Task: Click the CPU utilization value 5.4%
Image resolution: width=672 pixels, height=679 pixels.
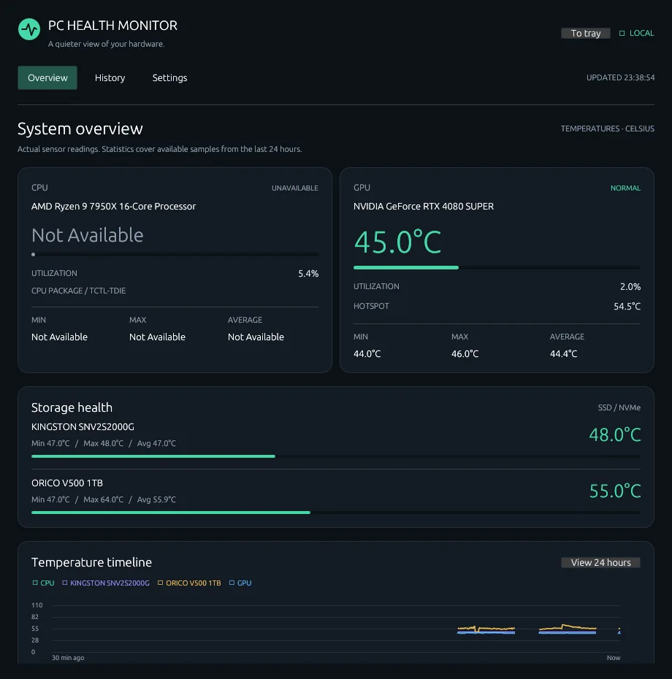Action: pos(308,274)
